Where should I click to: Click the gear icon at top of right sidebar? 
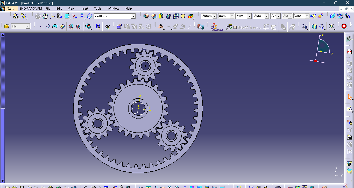[349, 38]
